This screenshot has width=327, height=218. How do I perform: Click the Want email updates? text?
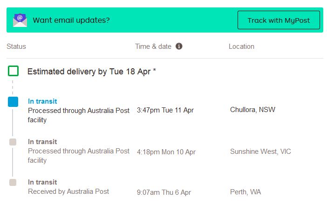coord(71,20)
